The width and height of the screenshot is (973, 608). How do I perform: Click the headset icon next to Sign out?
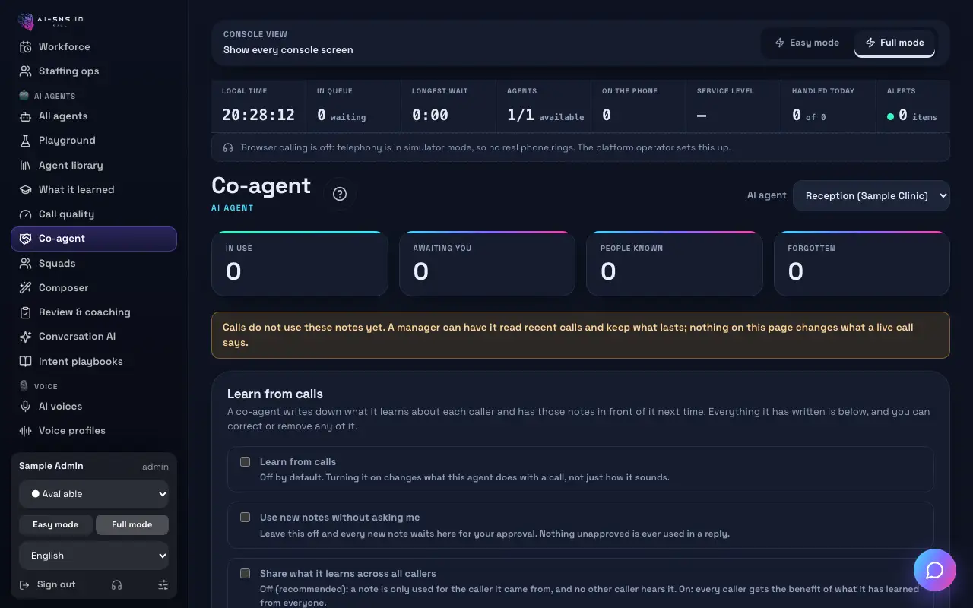click(x=116, y=584)
